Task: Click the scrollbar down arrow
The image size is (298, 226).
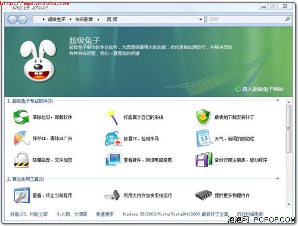Action: [289, 204]
